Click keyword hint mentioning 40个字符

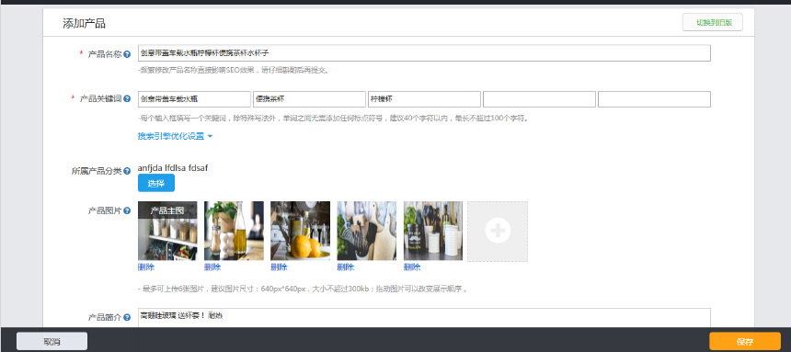click(334, 119)
